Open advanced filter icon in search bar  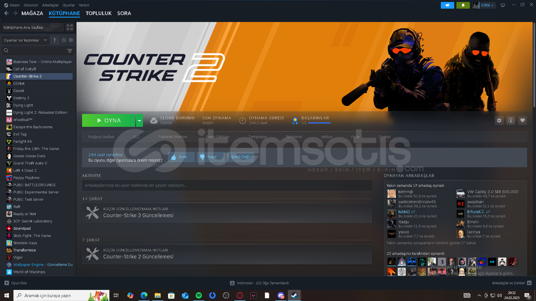[x=70, y=51]
